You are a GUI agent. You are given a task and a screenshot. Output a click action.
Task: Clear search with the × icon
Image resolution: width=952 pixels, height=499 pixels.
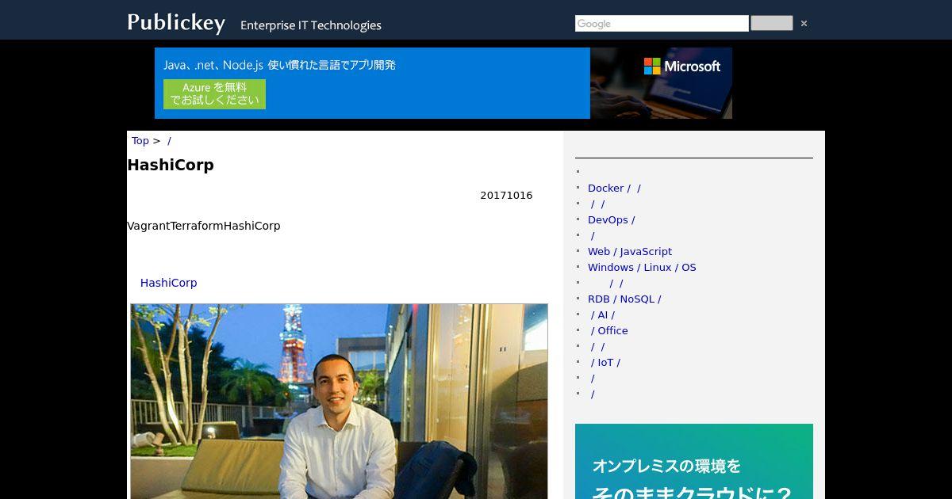click(x=804, y=24)
